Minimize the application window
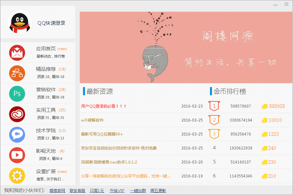 click(x=275, y=5)
